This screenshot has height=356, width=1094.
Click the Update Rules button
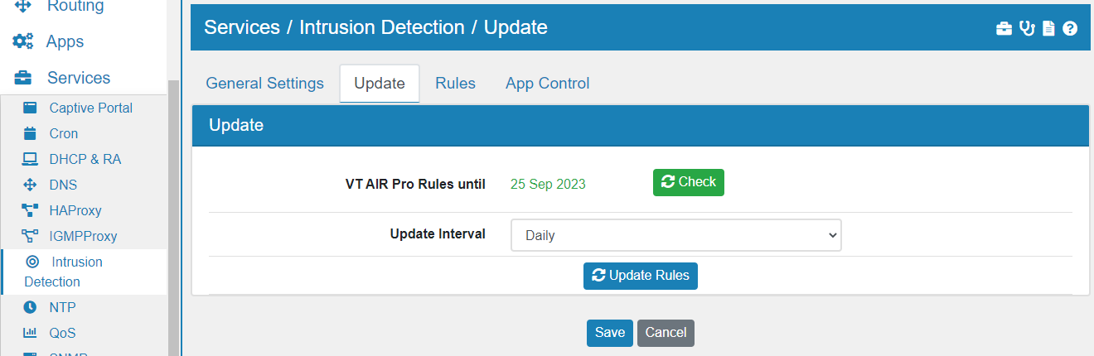click(x=641, y=276)
